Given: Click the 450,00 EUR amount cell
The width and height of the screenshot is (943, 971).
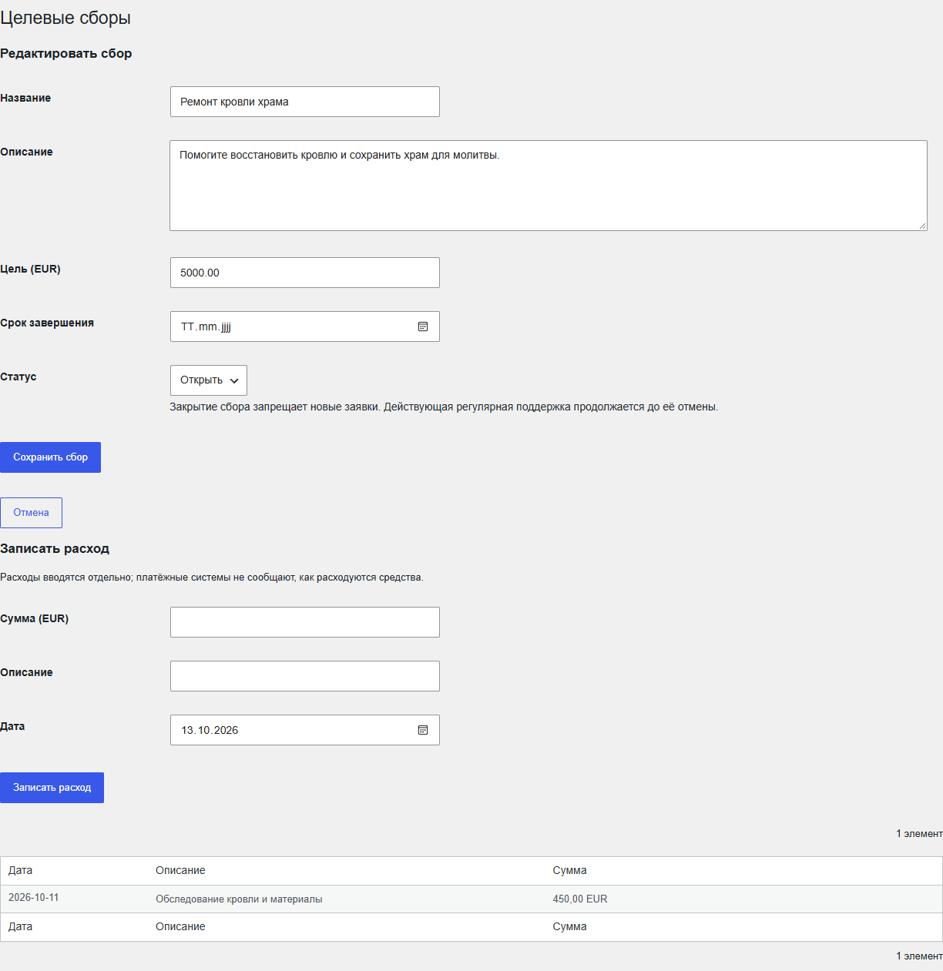Looking at the screenshot, I should 580,899.
